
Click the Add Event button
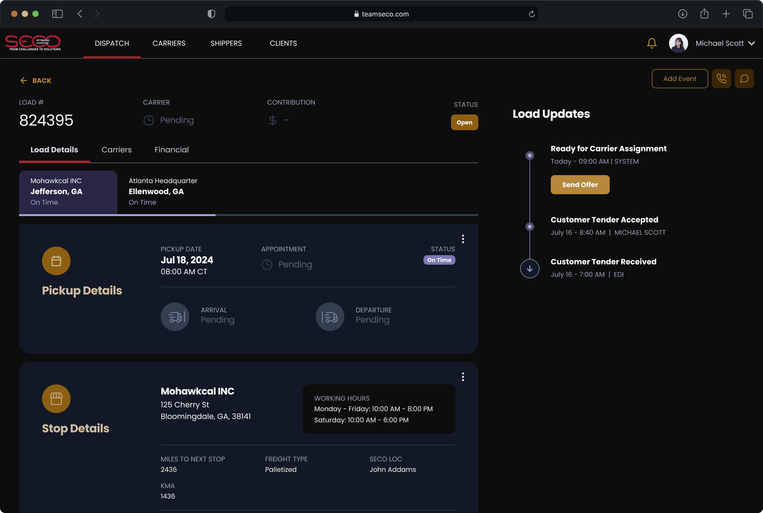(680, 78)
